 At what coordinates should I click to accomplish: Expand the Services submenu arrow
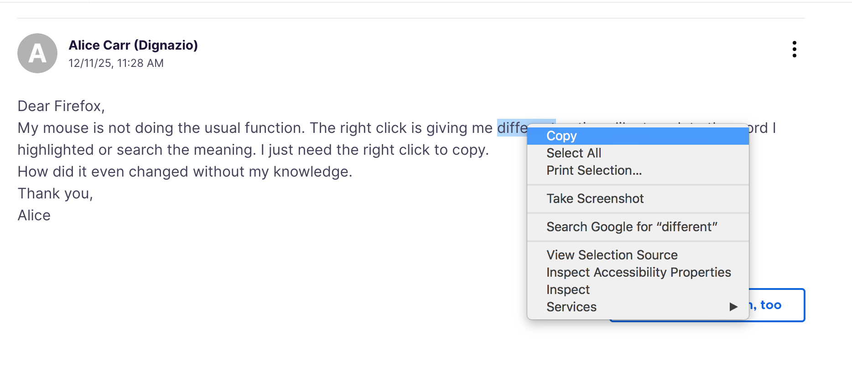tap(733, 307)
